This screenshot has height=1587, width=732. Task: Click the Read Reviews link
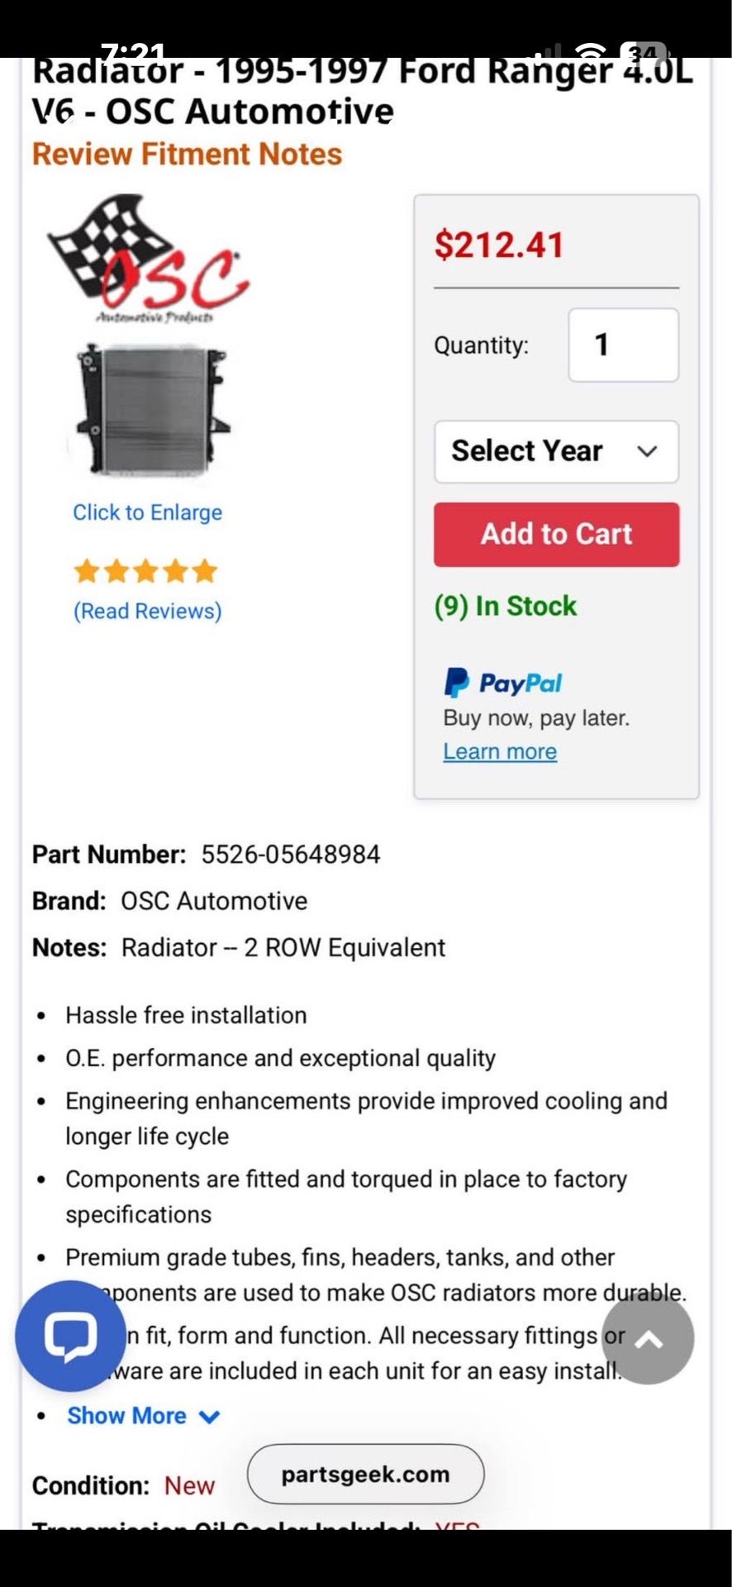pos(148,611)
